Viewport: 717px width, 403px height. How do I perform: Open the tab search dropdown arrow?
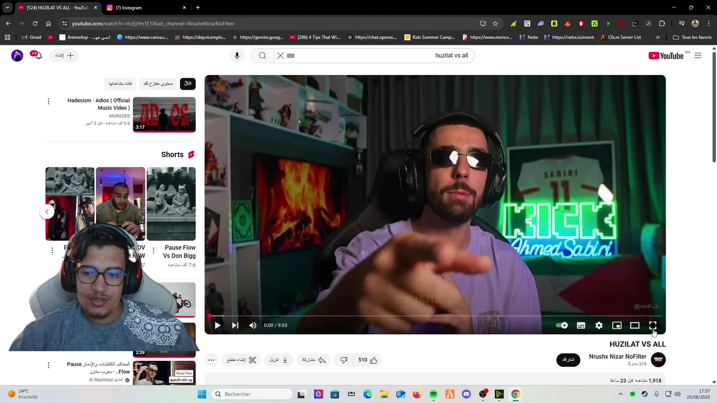click(7, 7)
